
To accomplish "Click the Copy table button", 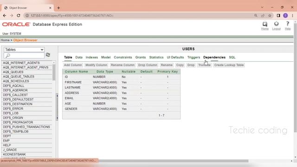I will (x=180, y=65).
